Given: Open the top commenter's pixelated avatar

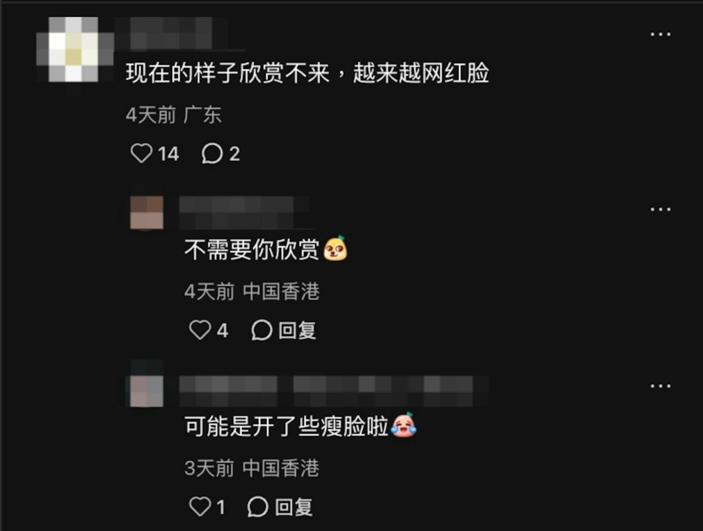Looking at the screenshot, I should (x=73, y=49).
